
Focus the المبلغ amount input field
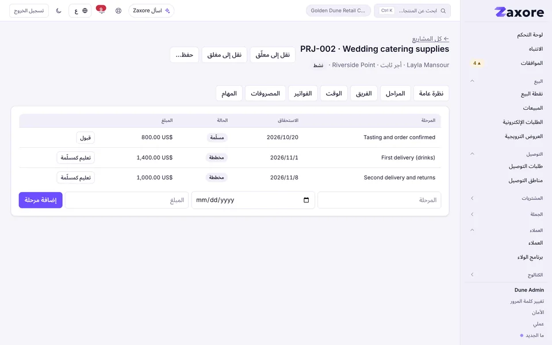coord(126,200)
